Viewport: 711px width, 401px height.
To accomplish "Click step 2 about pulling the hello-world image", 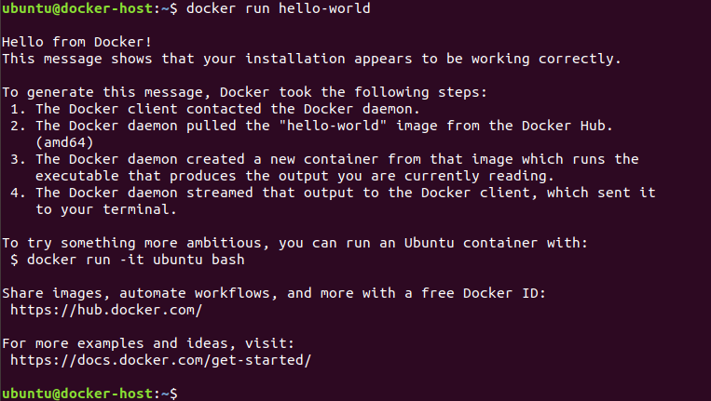I will tap(311, 126).
